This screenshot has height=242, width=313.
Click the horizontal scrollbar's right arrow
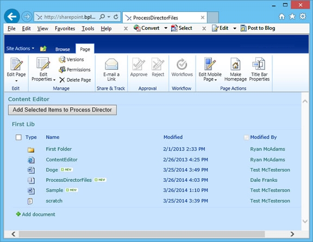(x=292, y=234)
